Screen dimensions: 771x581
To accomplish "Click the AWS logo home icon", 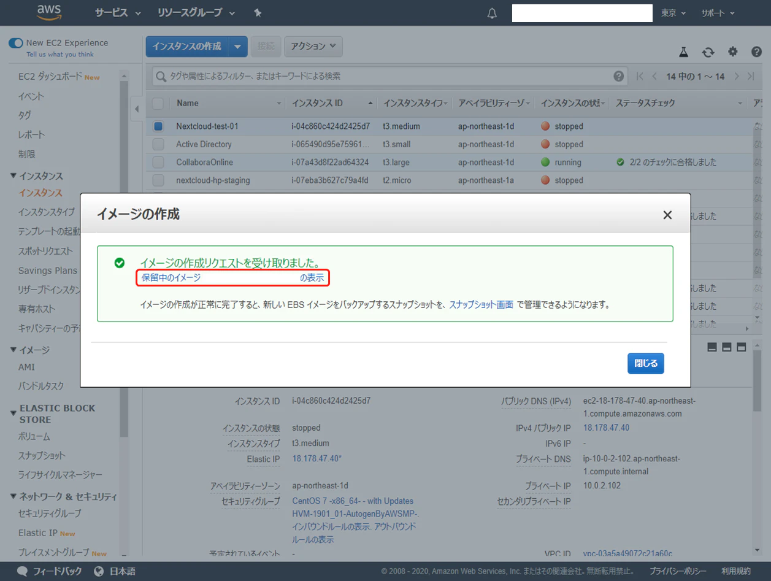I will pos(49,12).
